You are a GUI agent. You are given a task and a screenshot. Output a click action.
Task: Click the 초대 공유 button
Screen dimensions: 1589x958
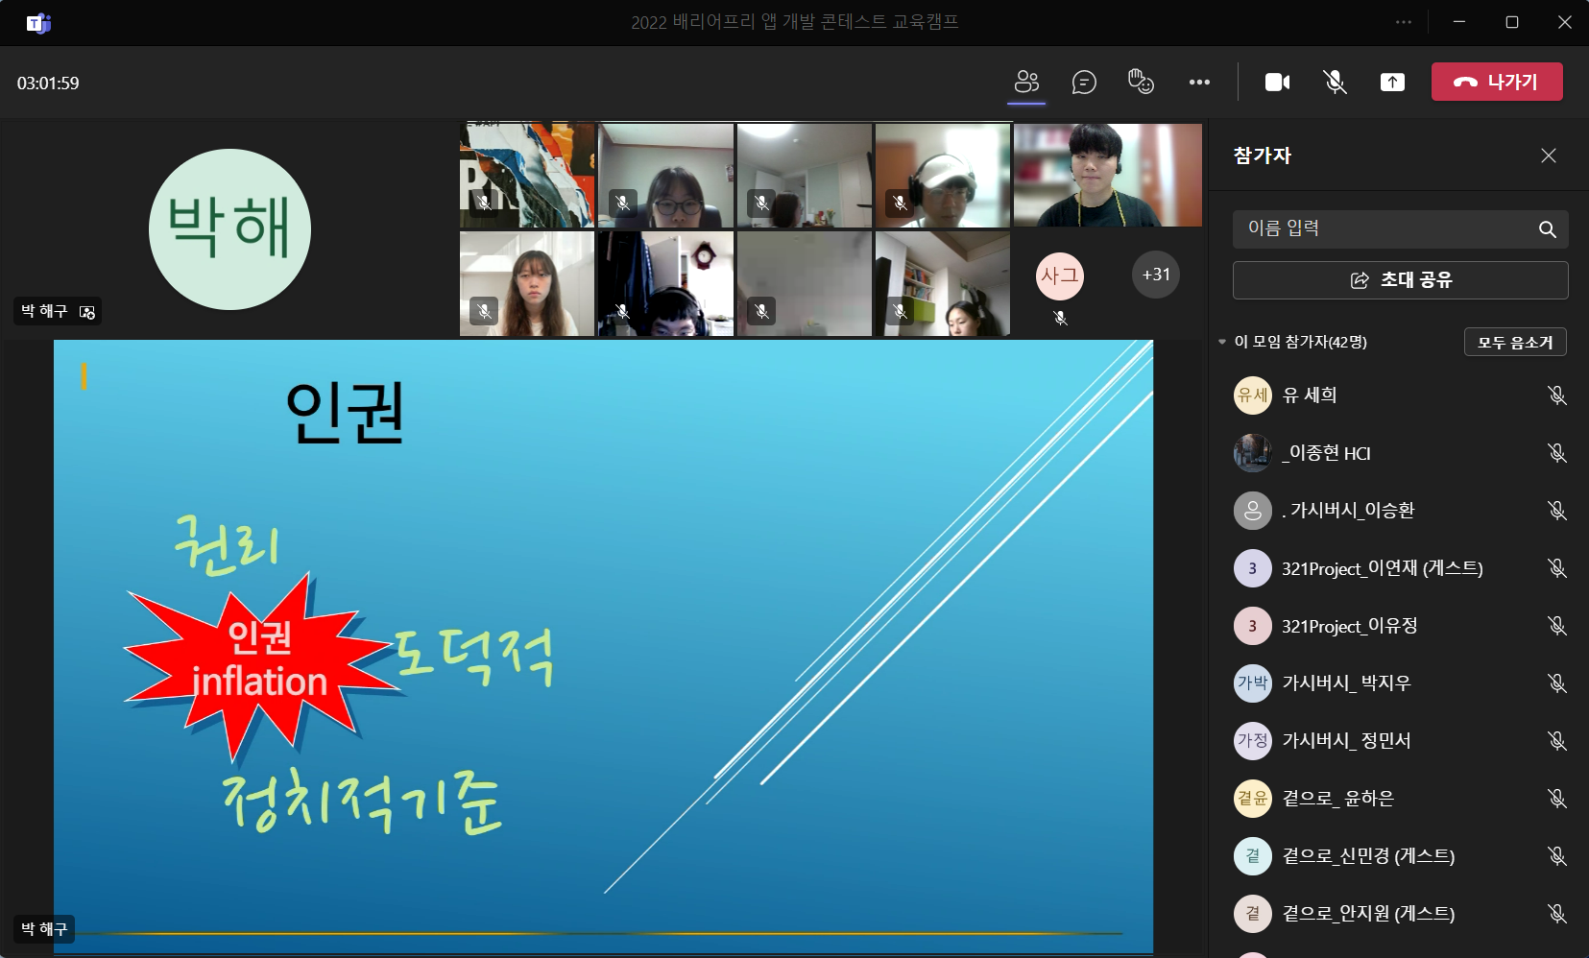(x=1400, y=280)
